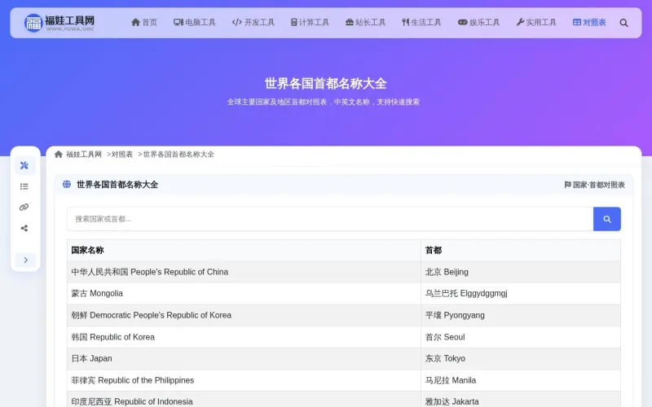Focus the 搜索国家或首都 search field

(330, 219)
